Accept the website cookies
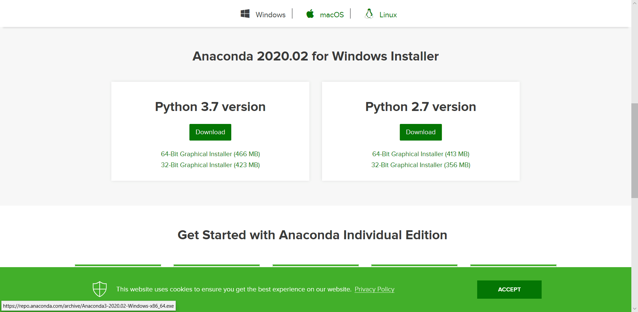 pyautogui.click(x=509, y=289)
